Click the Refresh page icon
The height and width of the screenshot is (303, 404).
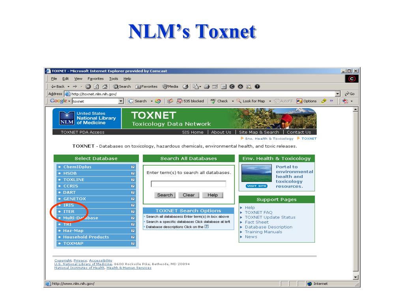pos(96,86)
